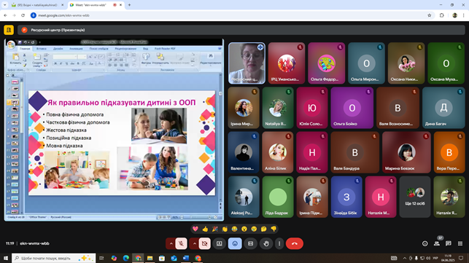Open the emoji reactions button
Screen dimensions: 469x263
pos(235,243)
